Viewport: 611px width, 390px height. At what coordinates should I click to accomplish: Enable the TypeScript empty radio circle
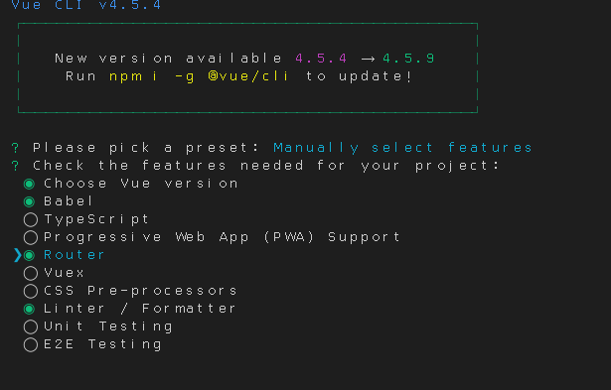click(x=31, y=220)
